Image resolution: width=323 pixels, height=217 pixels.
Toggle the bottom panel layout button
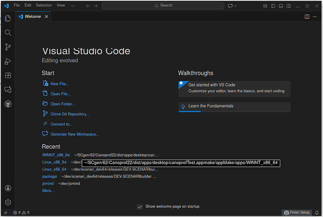click(280, 6)
